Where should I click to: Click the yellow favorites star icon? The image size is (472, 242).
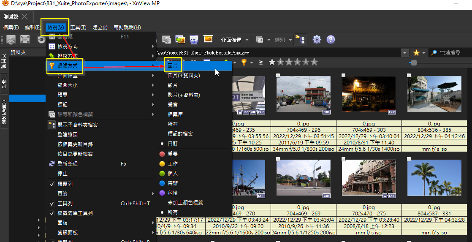[x=416, y=53]
